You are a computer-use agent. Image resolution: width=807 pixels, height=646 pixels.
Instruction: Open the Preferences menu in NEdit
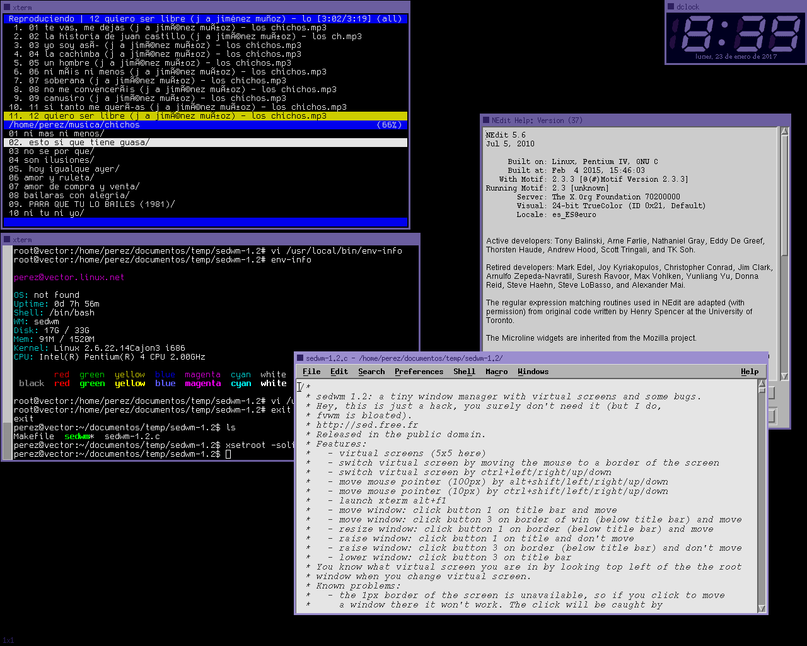[419, 372]
